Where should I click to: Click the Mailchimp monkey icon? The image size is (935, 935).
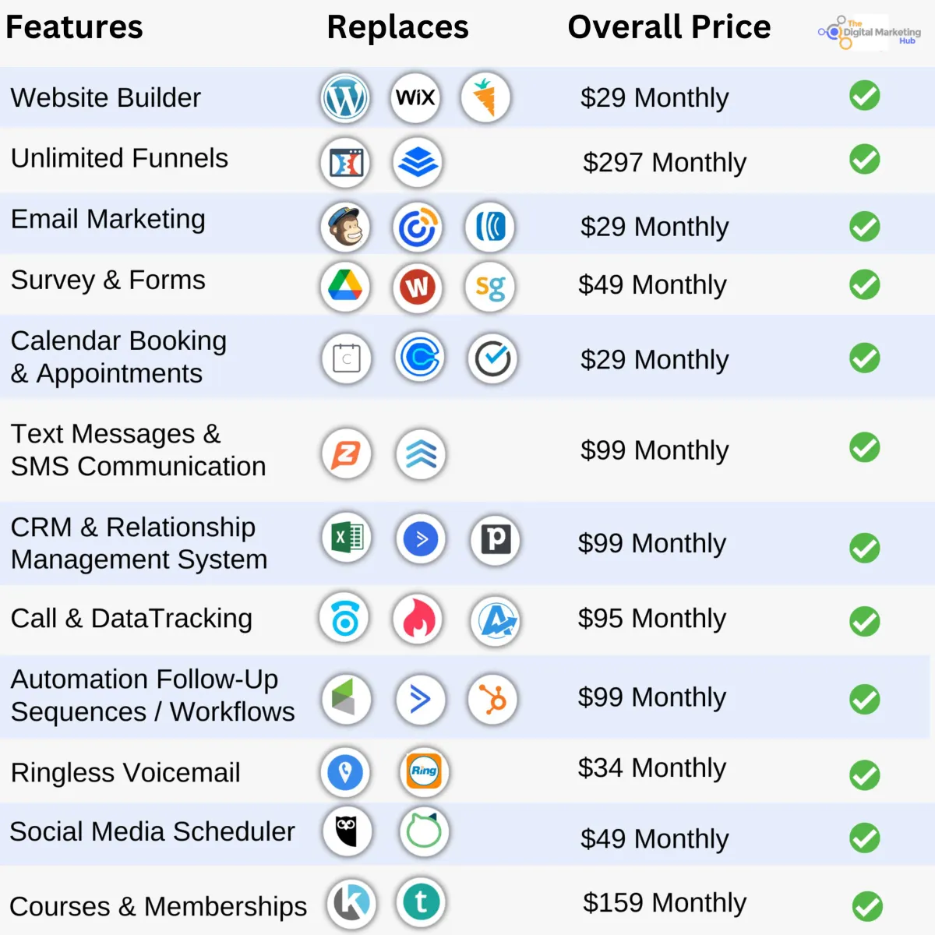point(345,228)
